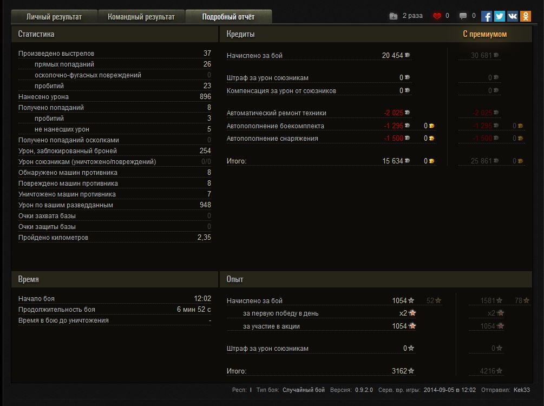
Task: Click the x2 first-win star icon
Action: click(412, 313)
